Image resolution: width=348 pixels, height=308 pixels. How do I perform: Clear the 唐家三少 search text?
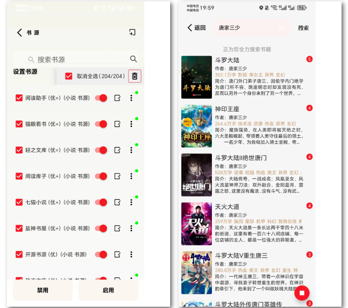click(x=281, y=28)
